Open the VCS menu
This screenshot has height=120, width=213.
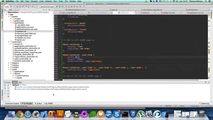pos(66,1)
